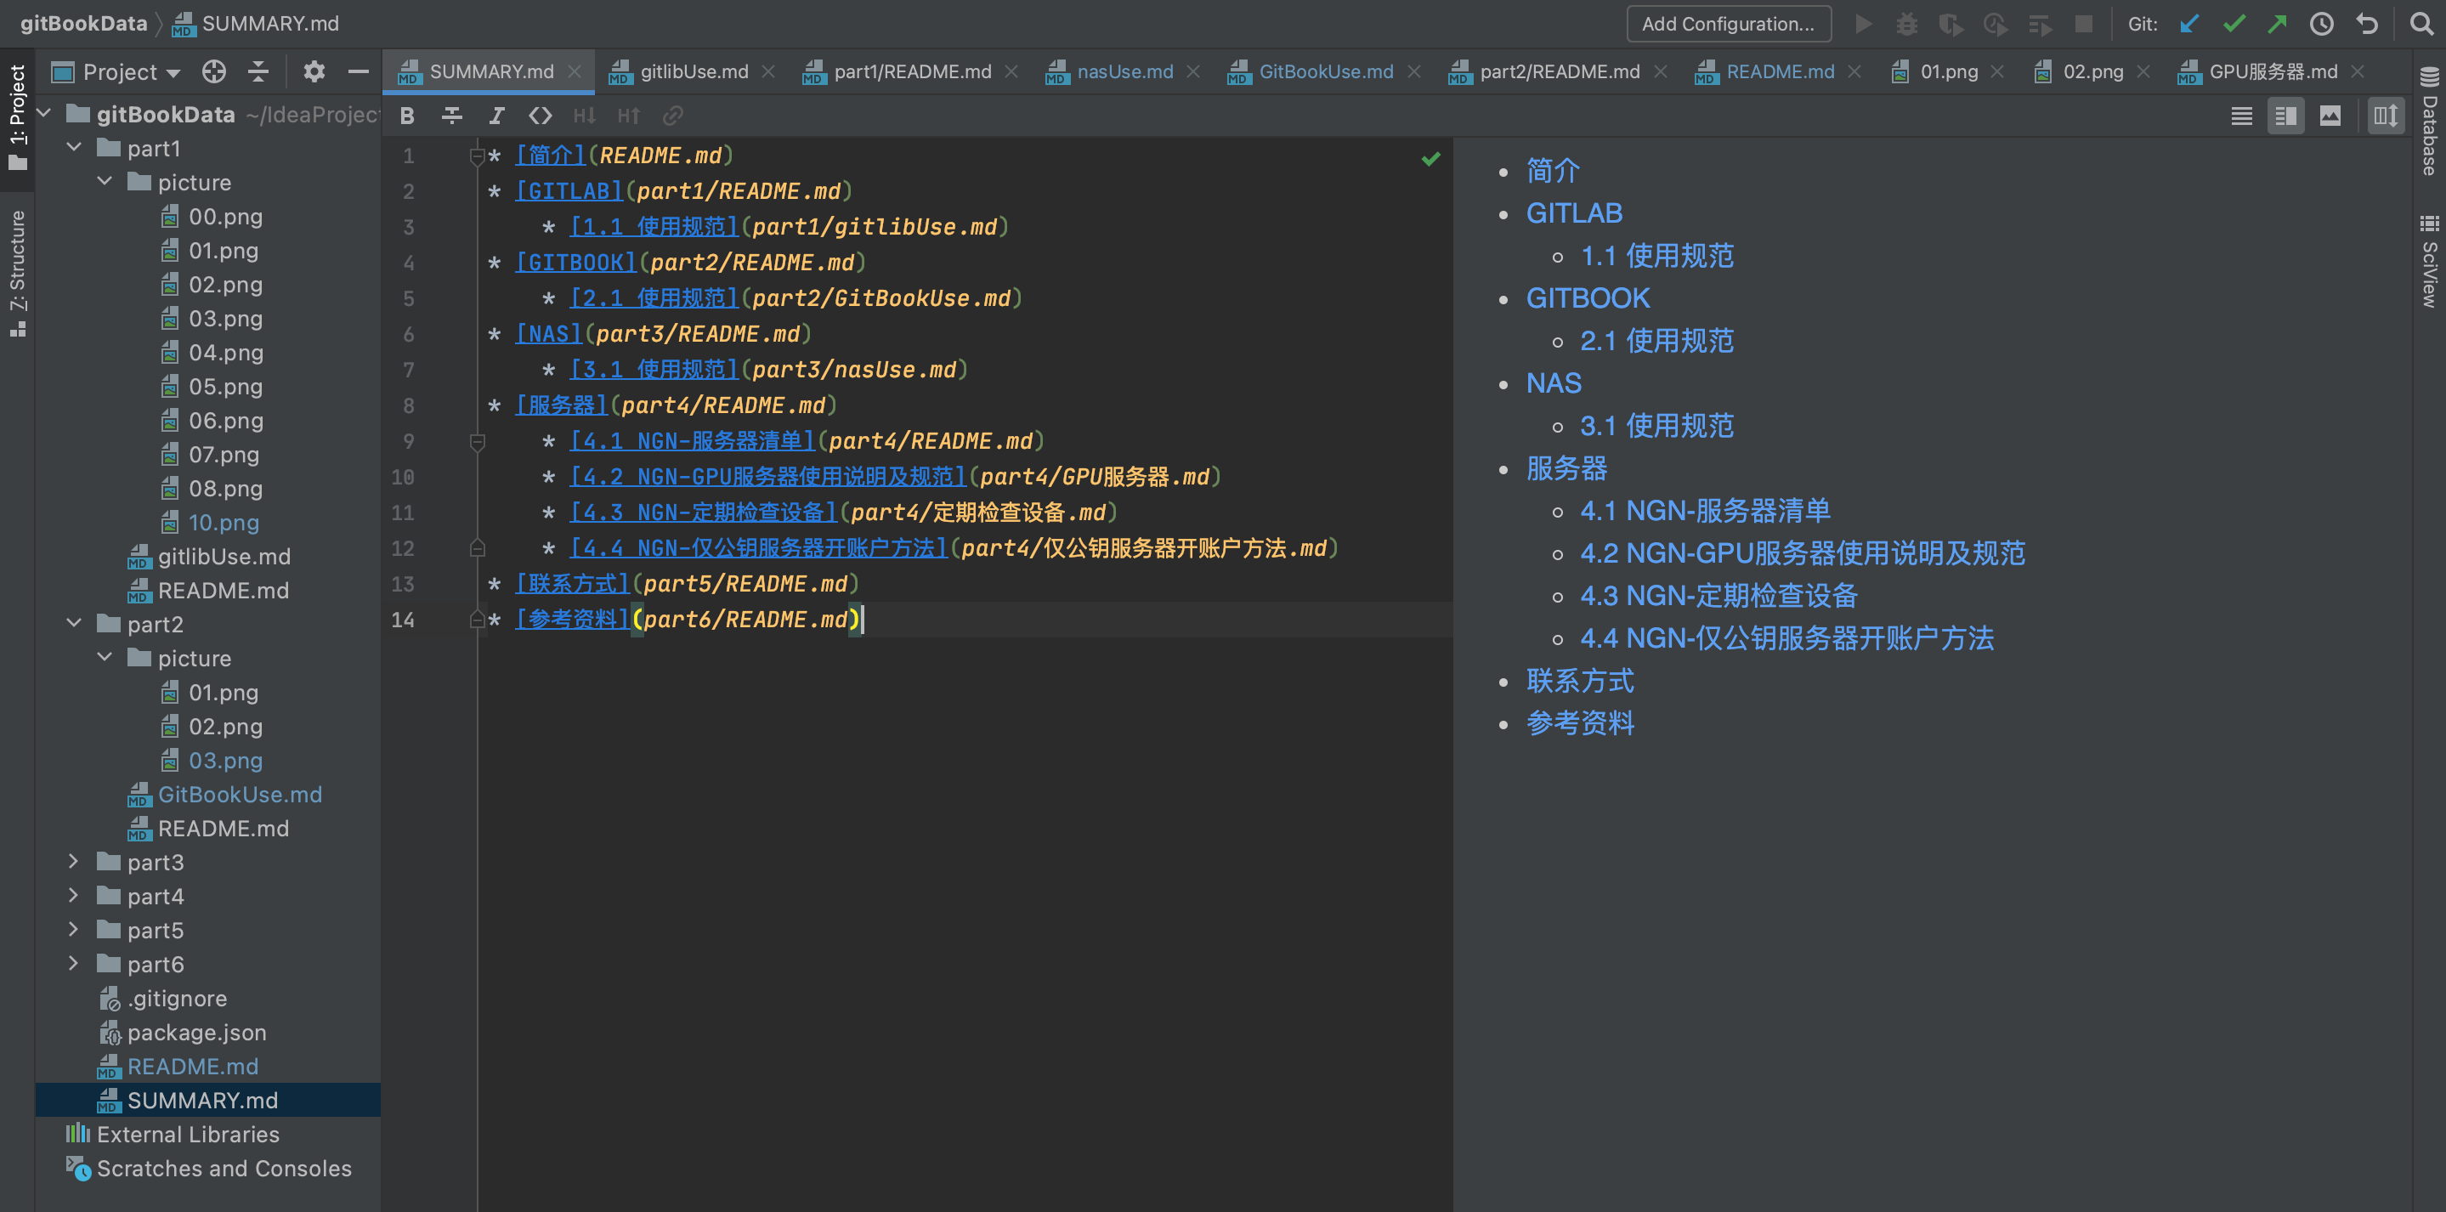Collapse the gitBookData root folder
2446x1212 pixels.
click(x=43, y=114)
